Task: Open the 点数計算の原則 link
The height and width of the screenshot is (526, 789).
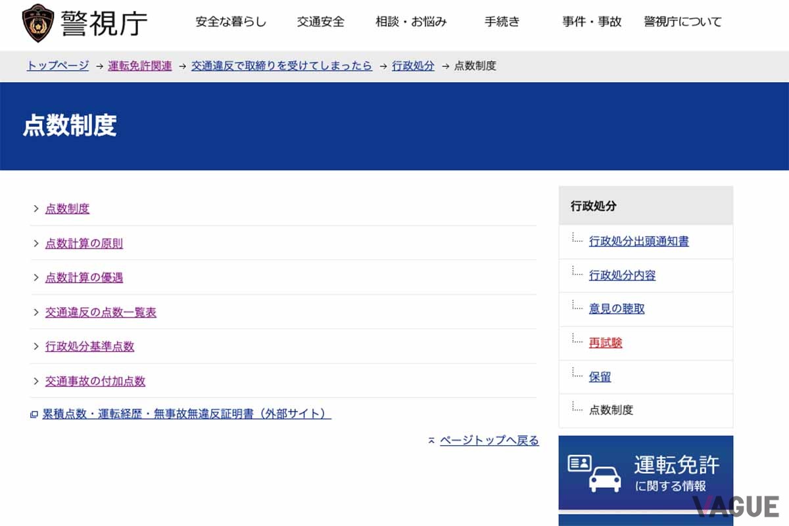Action: 84,243
